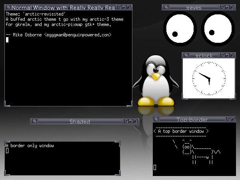Click the bottom-right corner handle of the xclock window

point(233,97)
